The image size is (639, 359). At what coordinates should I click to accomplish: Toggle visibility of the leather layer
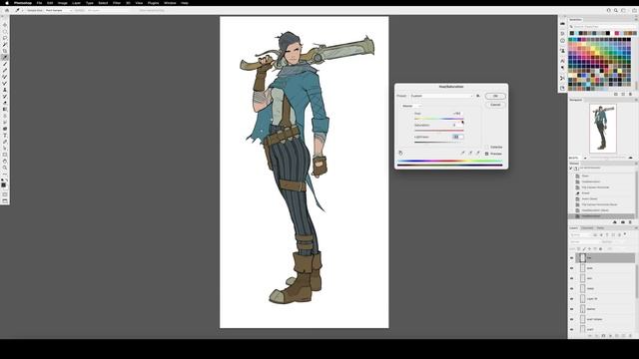coord(571,309)
